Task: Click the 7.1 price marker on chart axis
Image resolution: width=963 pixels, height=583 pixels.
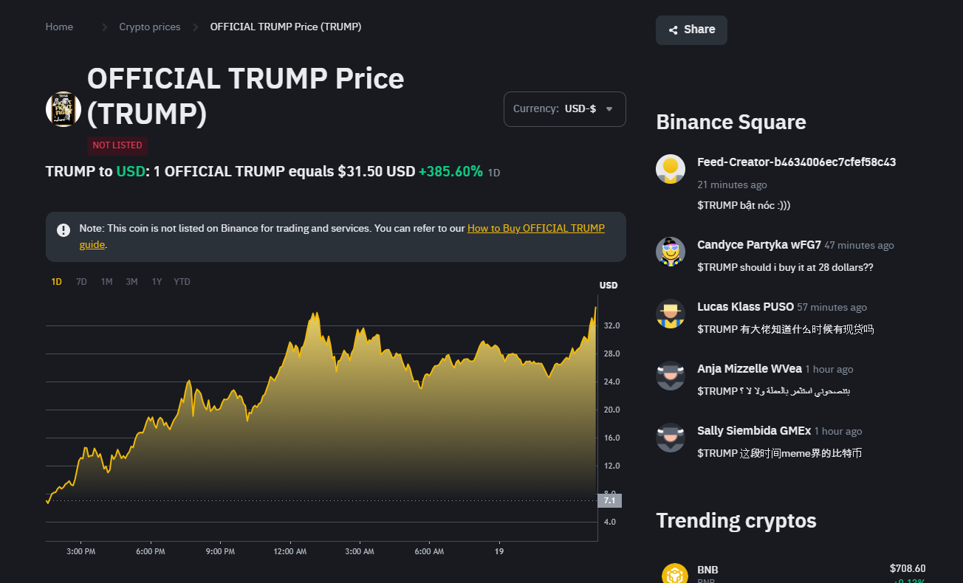Action: tap(609, 500)
